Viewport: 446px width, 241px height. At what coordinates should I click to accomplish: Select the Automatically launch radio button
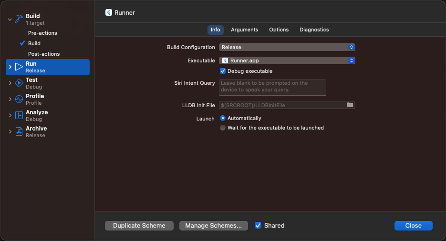pos(223,118)
